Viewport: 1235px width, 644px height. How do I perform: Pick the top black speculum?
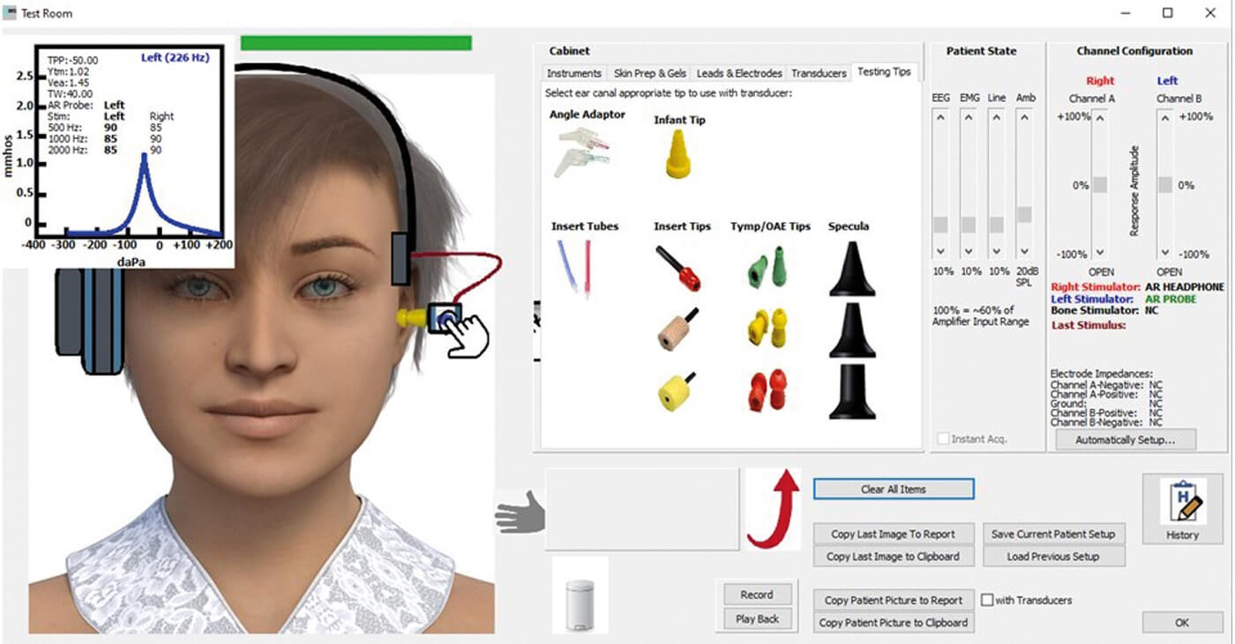pyautogui.click(x=851, y=269)
